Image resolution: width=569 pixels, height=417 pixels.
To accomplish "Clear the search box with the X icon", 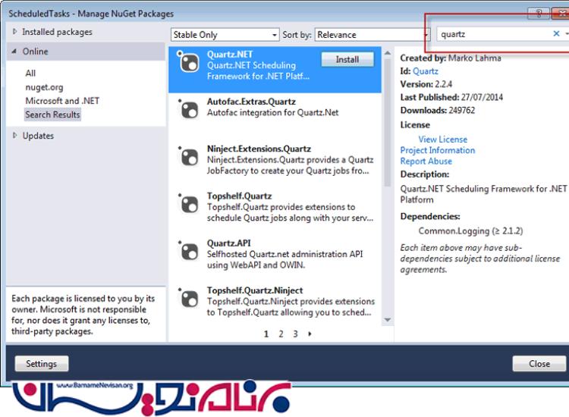I will tap(556, 34).
